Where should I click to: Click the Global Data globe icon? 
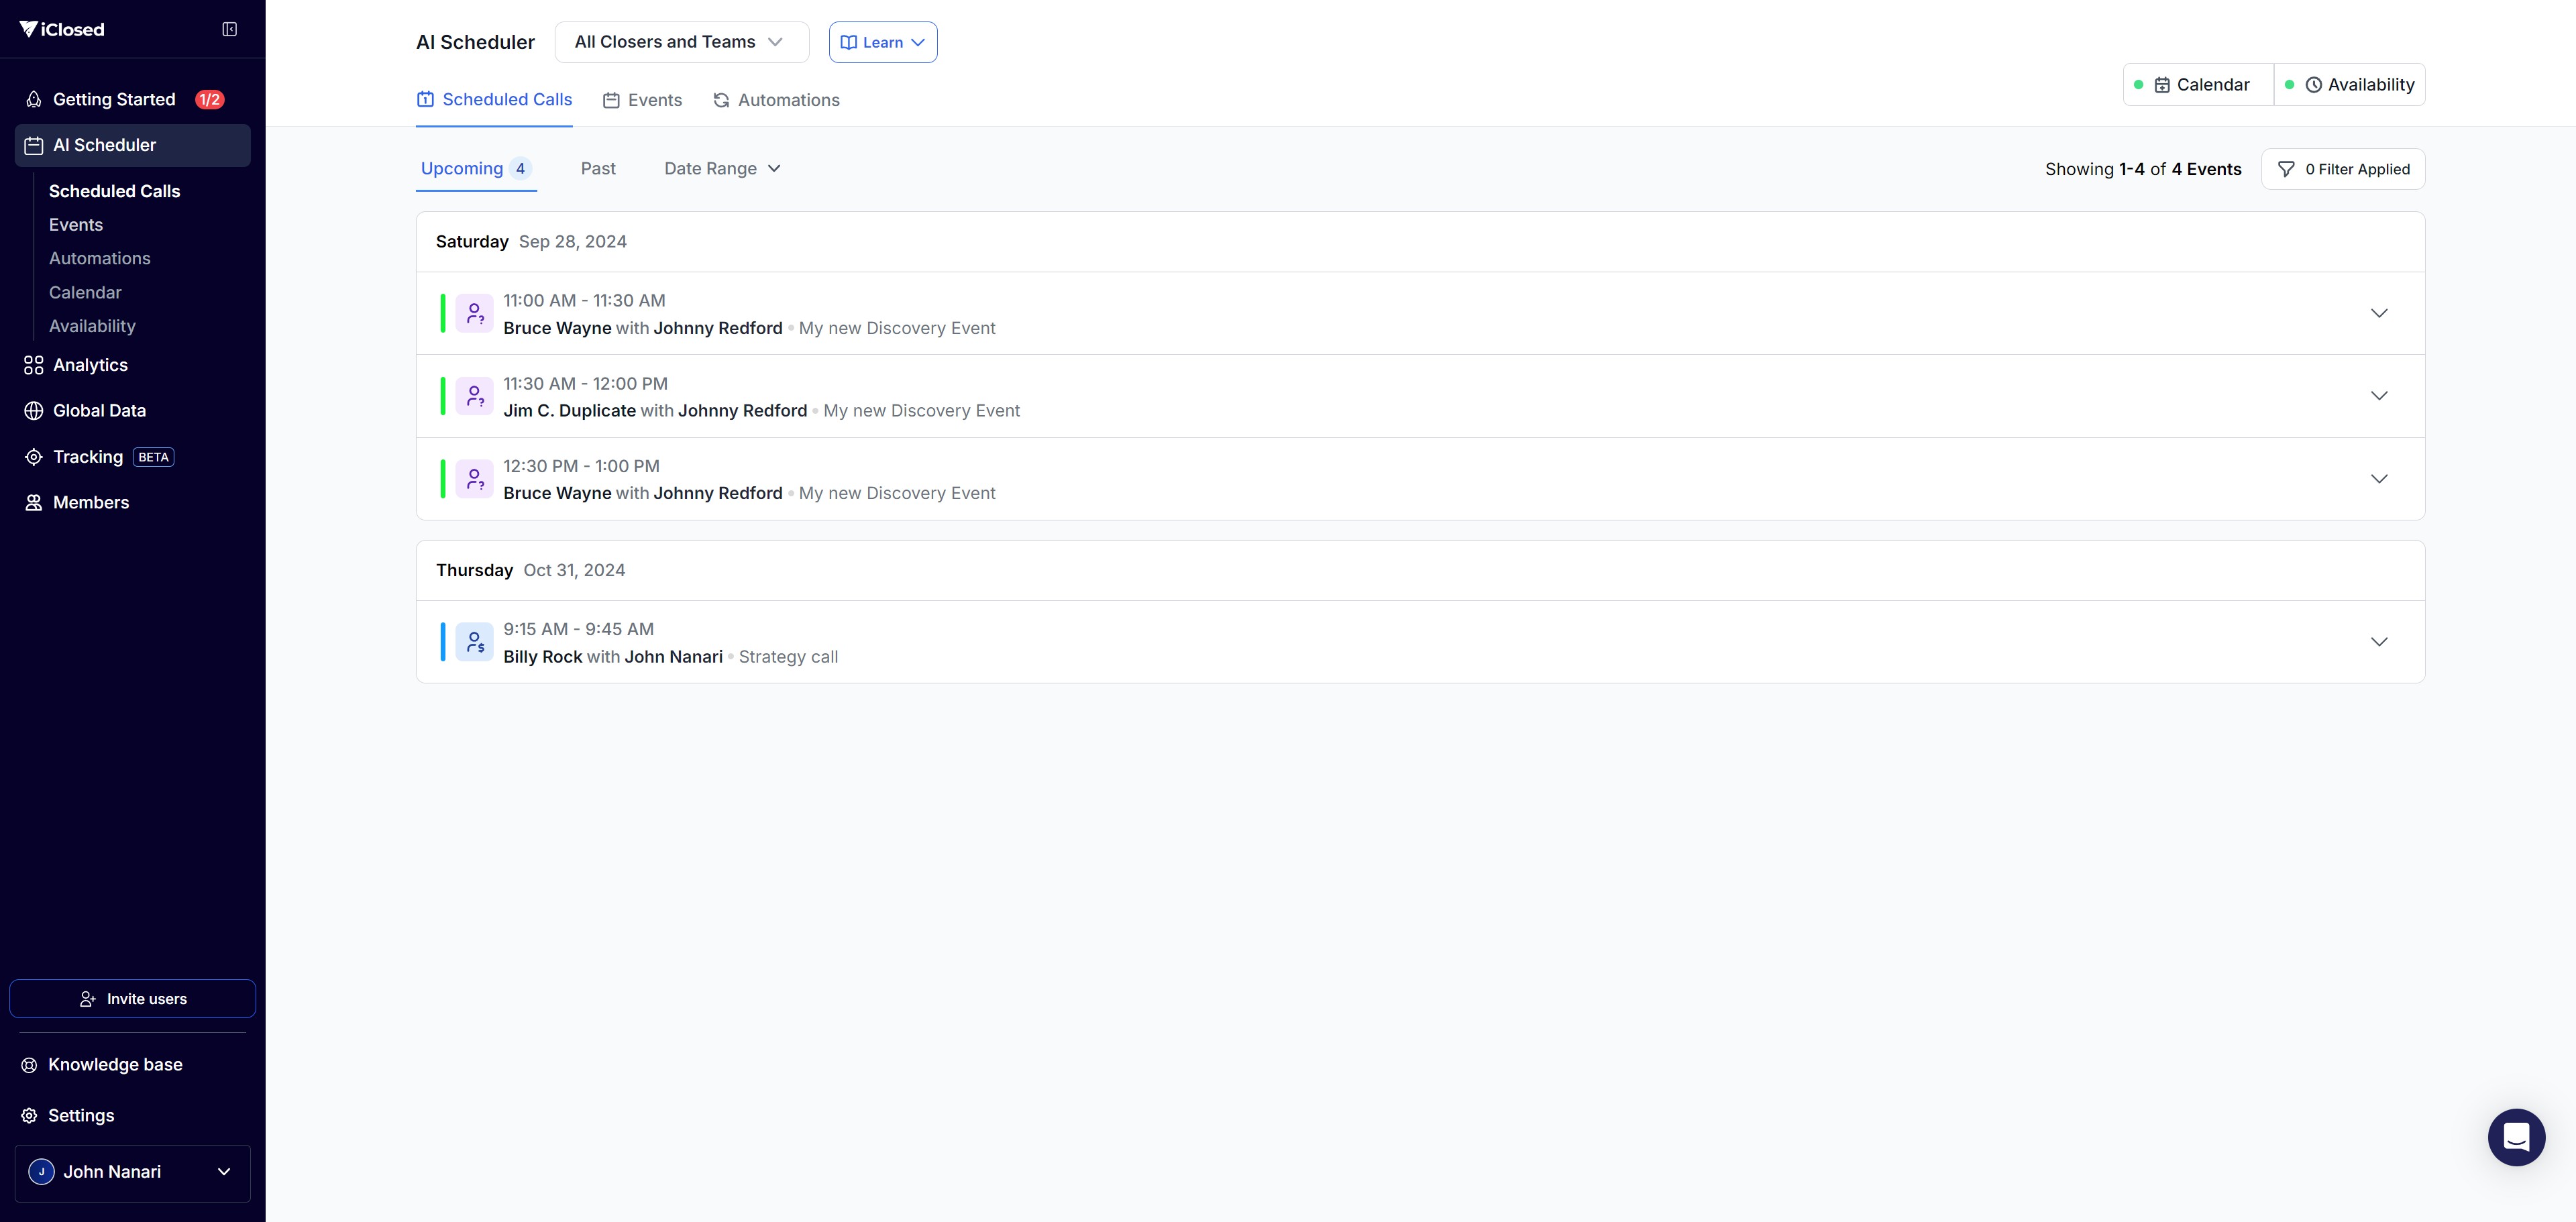coord(33,411)
